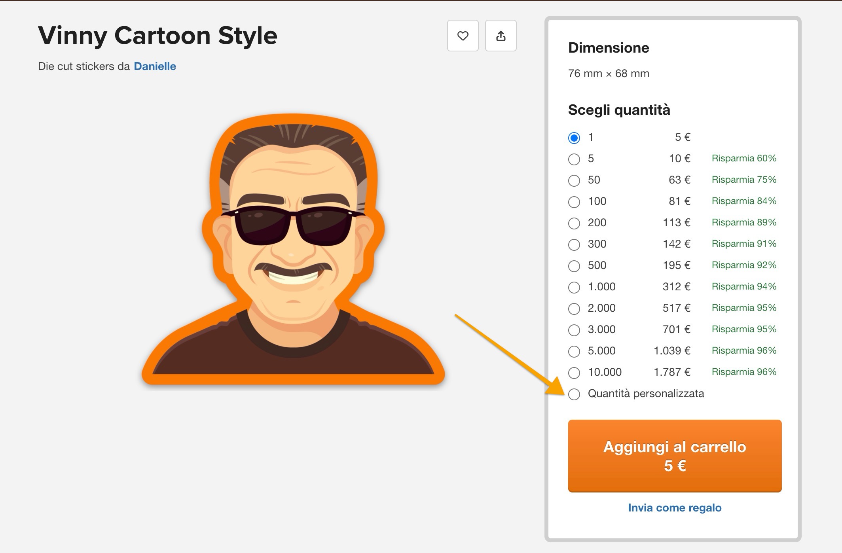Select quantity 1 radio button
The image size is (842, 553).
coord(574,138)
